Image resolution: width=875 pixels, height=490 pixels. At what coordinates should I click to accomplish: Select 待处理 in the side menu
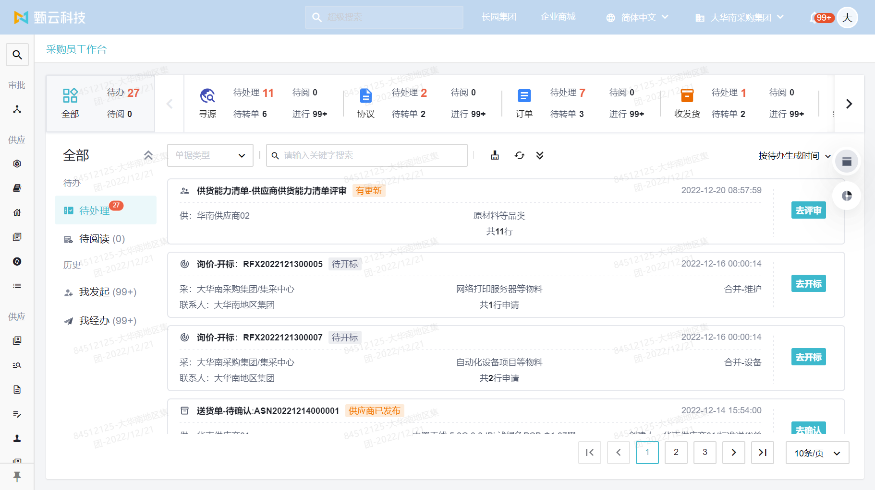[x=106, y=210]
